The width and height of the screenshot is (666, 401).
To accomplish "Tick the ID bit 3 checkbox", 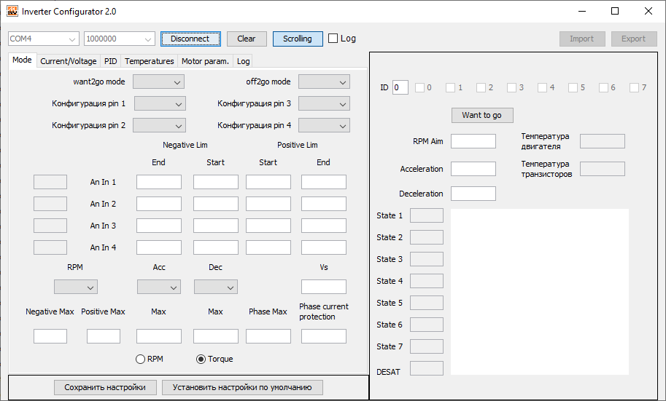I will click(511, 88).
